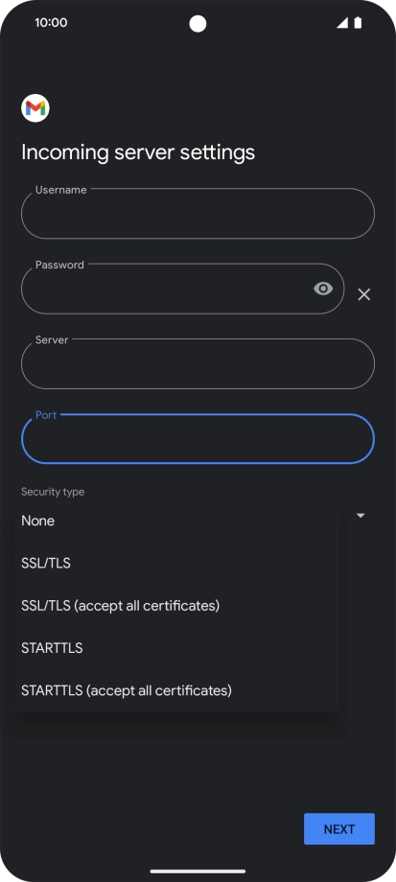Screen dimensions: 396x882
Task: Focus the Username field
Action: pos(198,213)
